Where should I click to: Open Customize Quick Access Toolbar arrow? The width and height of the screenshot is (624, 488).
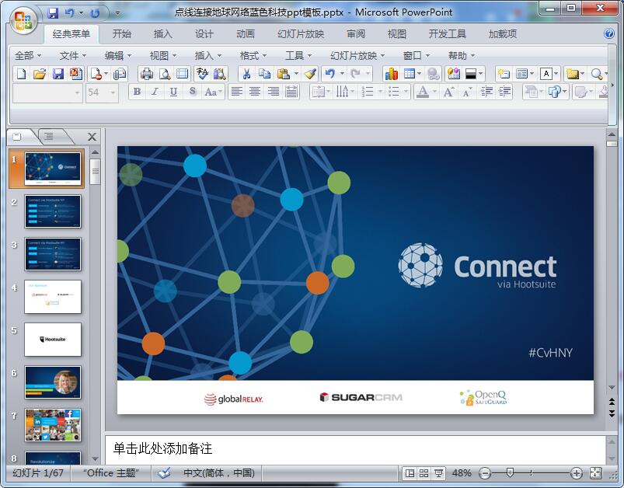click(x=117, y=13)
